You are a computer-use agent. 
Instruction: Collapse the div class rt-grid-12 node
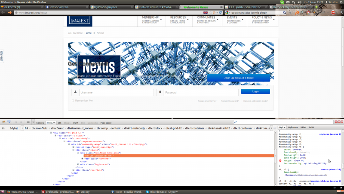click(x=51, y=133)
